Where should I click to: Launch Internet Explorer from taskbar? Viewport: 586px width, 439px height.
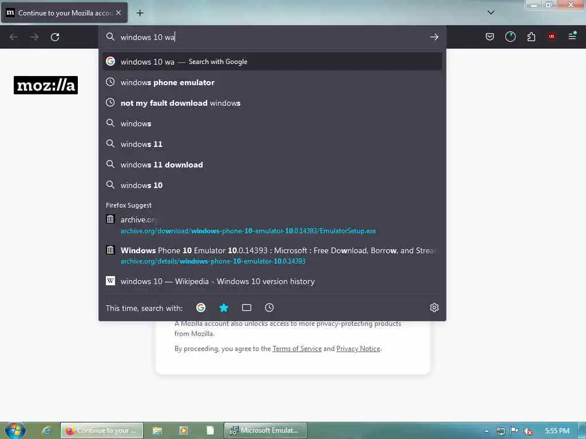[46, 430]
